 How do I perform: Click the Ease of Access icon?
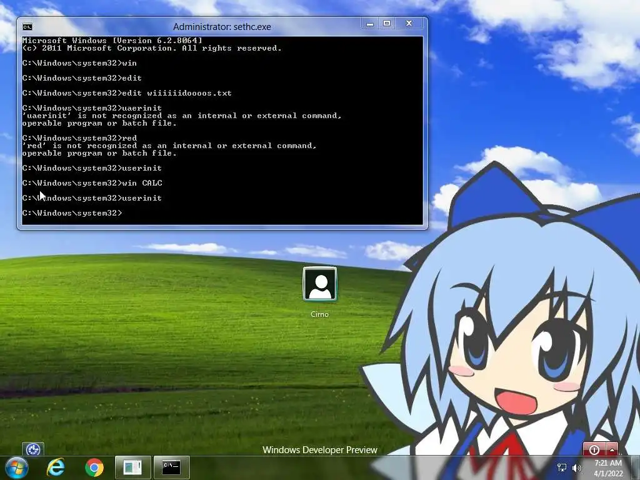pos(33,449)
